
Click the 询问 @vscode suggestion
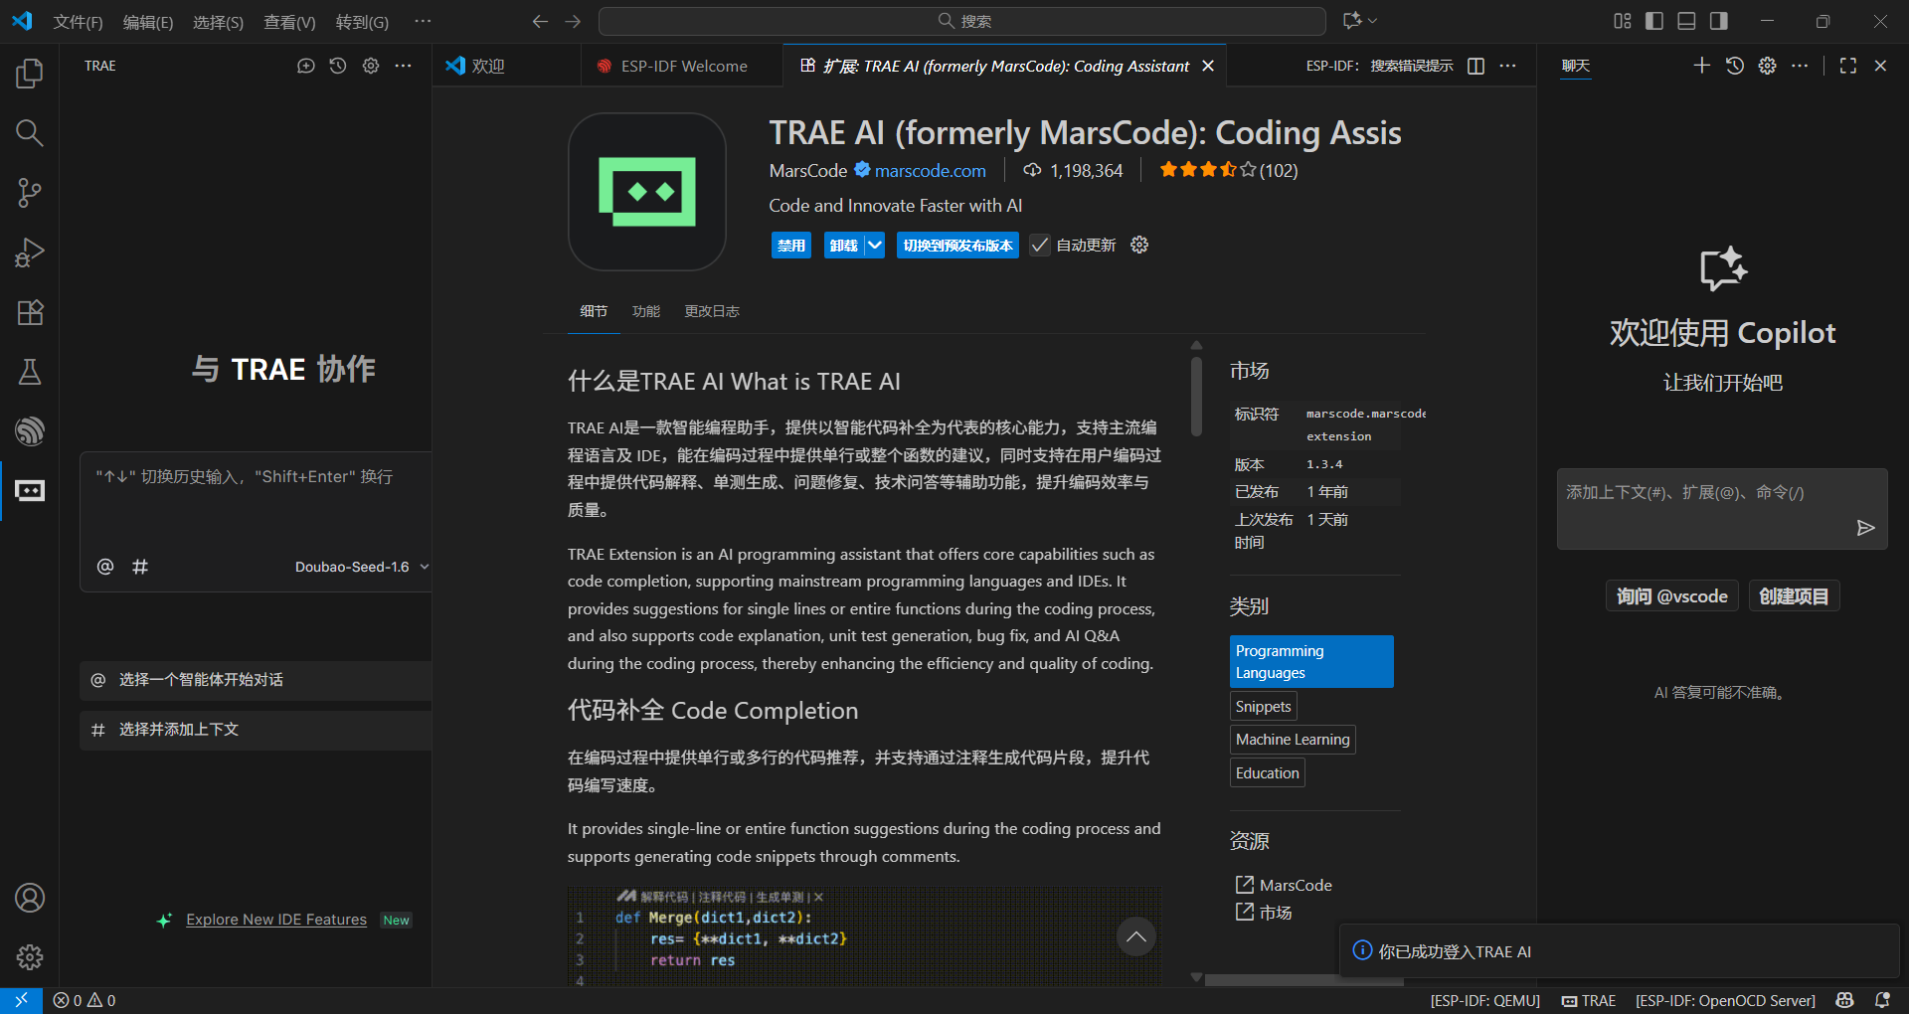(1672, 596)
